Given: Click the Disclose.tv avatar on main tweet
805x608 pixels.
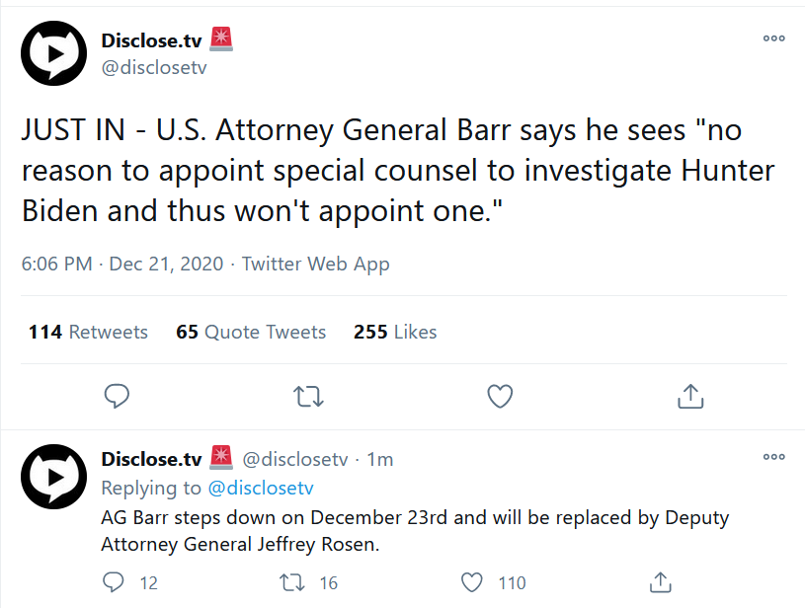Looking at the screenshot, I should (x=54, y=53).
